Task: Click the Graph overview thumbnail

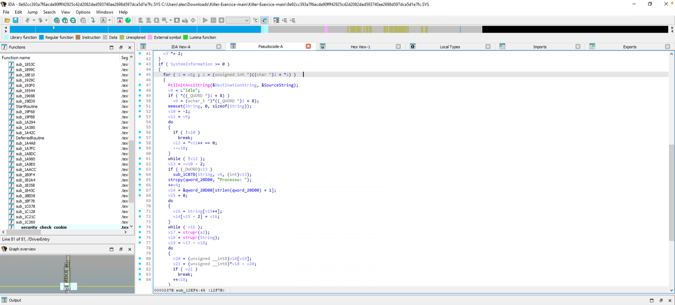Action: [67, 274]
